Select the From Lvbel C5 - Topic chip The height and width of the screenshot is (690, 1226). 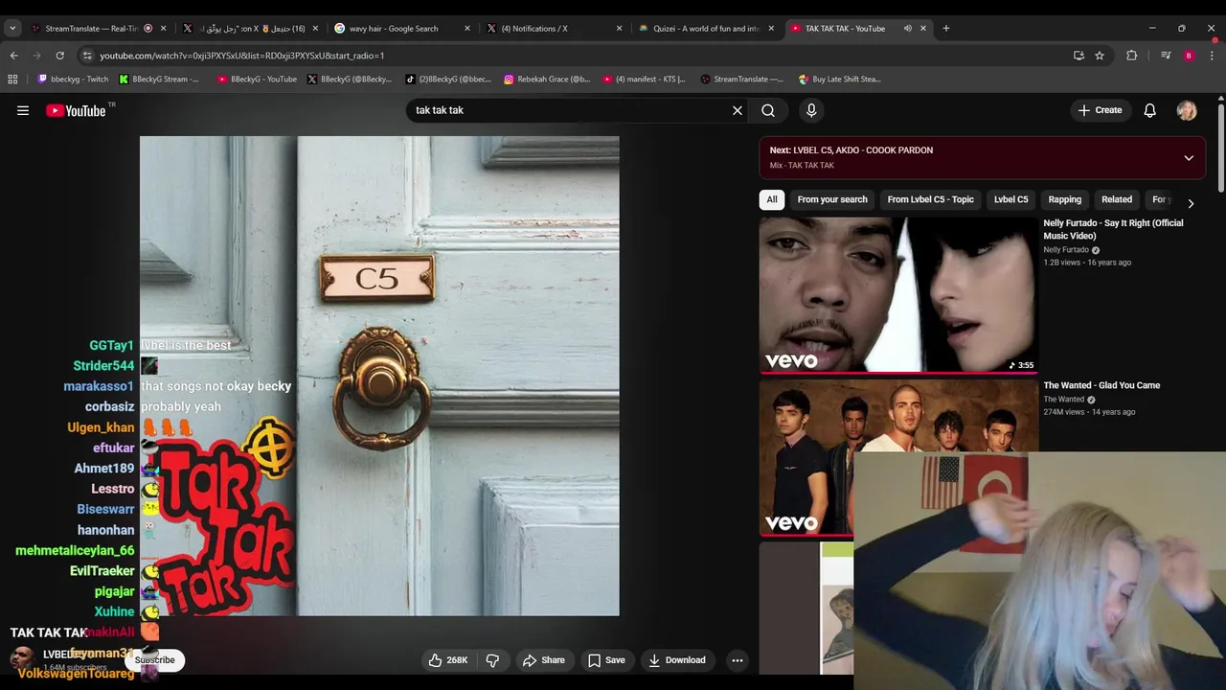[930, 199]
